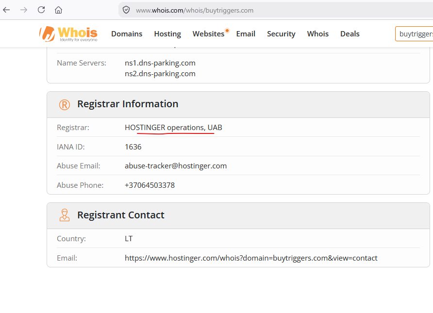Click the Abuse Email label
Image resolution: width=433 pixels, height=313 pixels.
[x=79, y=166]
